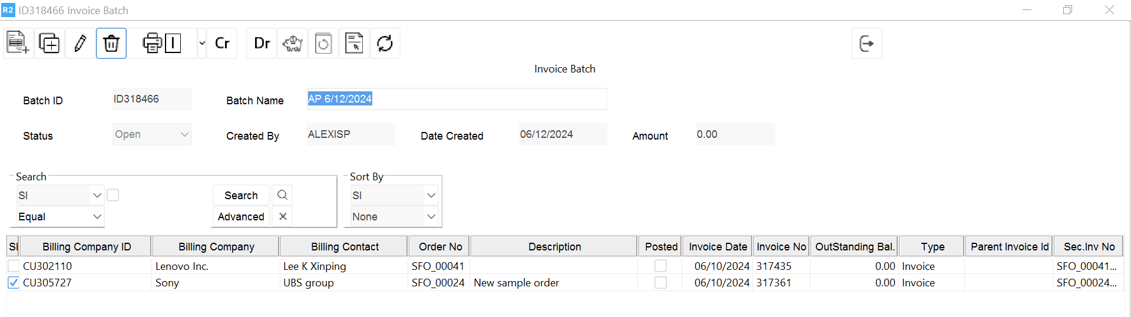Click the Dr debit toolbar button
This screenshot has width=1131, height=317.
[x=262, y=43]
